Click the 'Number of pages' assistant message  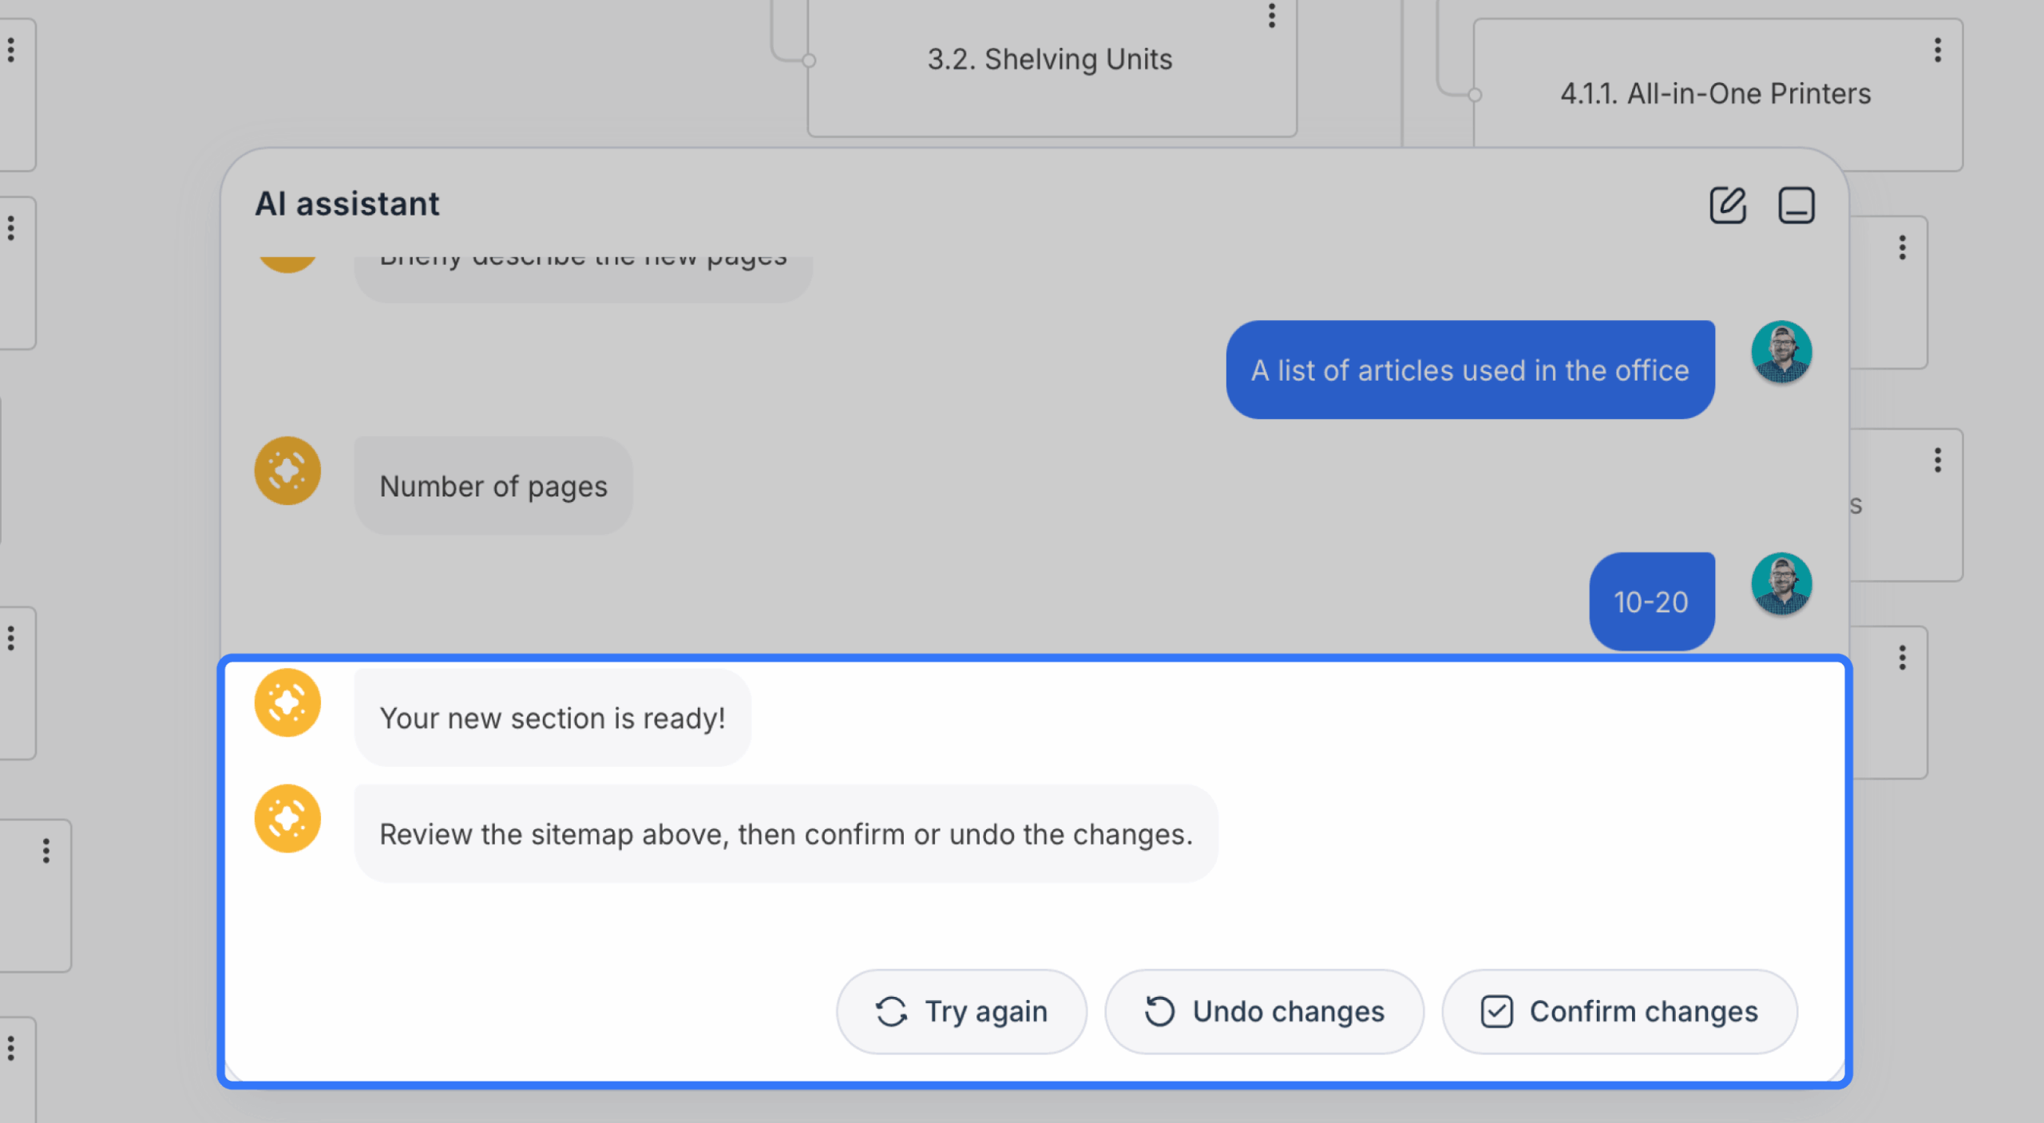493,486
